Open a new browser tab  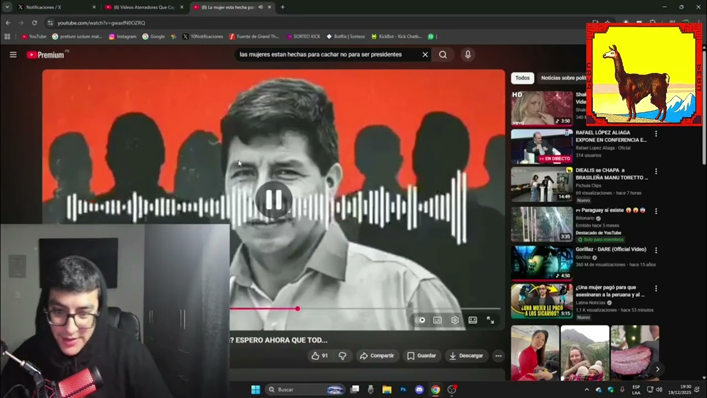[x=283, y=7]
